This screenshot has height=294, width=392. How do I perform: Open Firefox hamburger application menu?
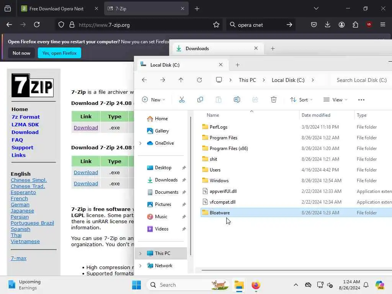[383, 24]
